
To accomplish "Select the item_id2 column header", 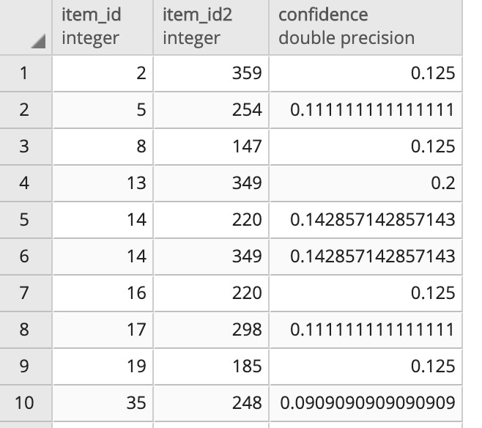I will (210, 26).
